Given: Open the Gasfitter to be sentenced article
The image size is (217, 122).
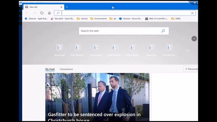Looking at the screenshot, I should pyautogui.click(x=97, y=97).
